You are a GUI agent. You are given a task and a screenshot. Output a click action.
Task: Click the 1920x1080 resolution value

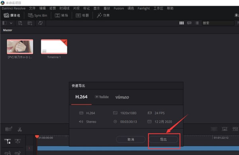pyautogui.click(x=128, y=113)
